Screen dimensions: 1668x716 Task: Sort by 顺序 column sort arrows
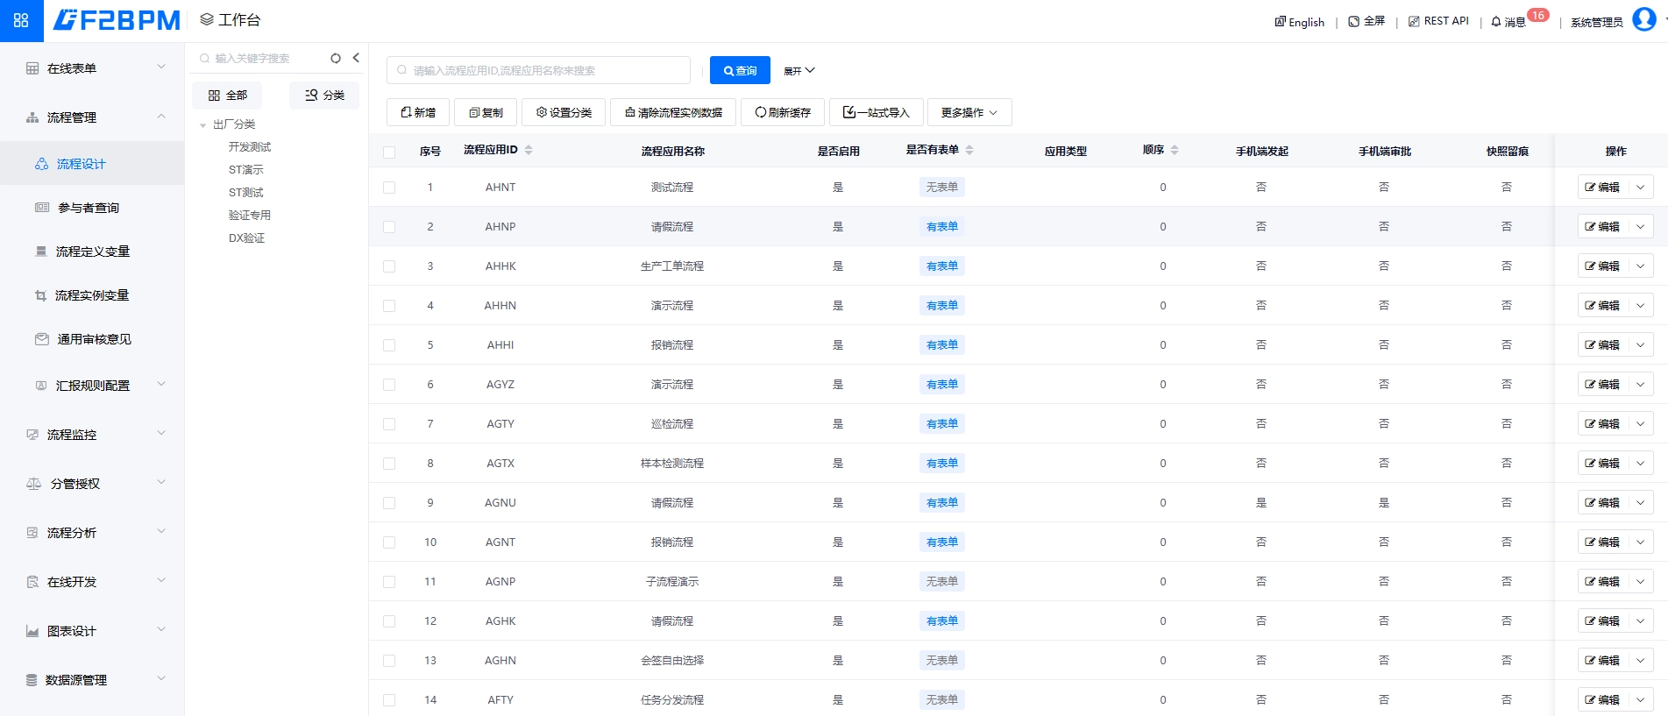pyautogui.click(x=1175, y=150)
